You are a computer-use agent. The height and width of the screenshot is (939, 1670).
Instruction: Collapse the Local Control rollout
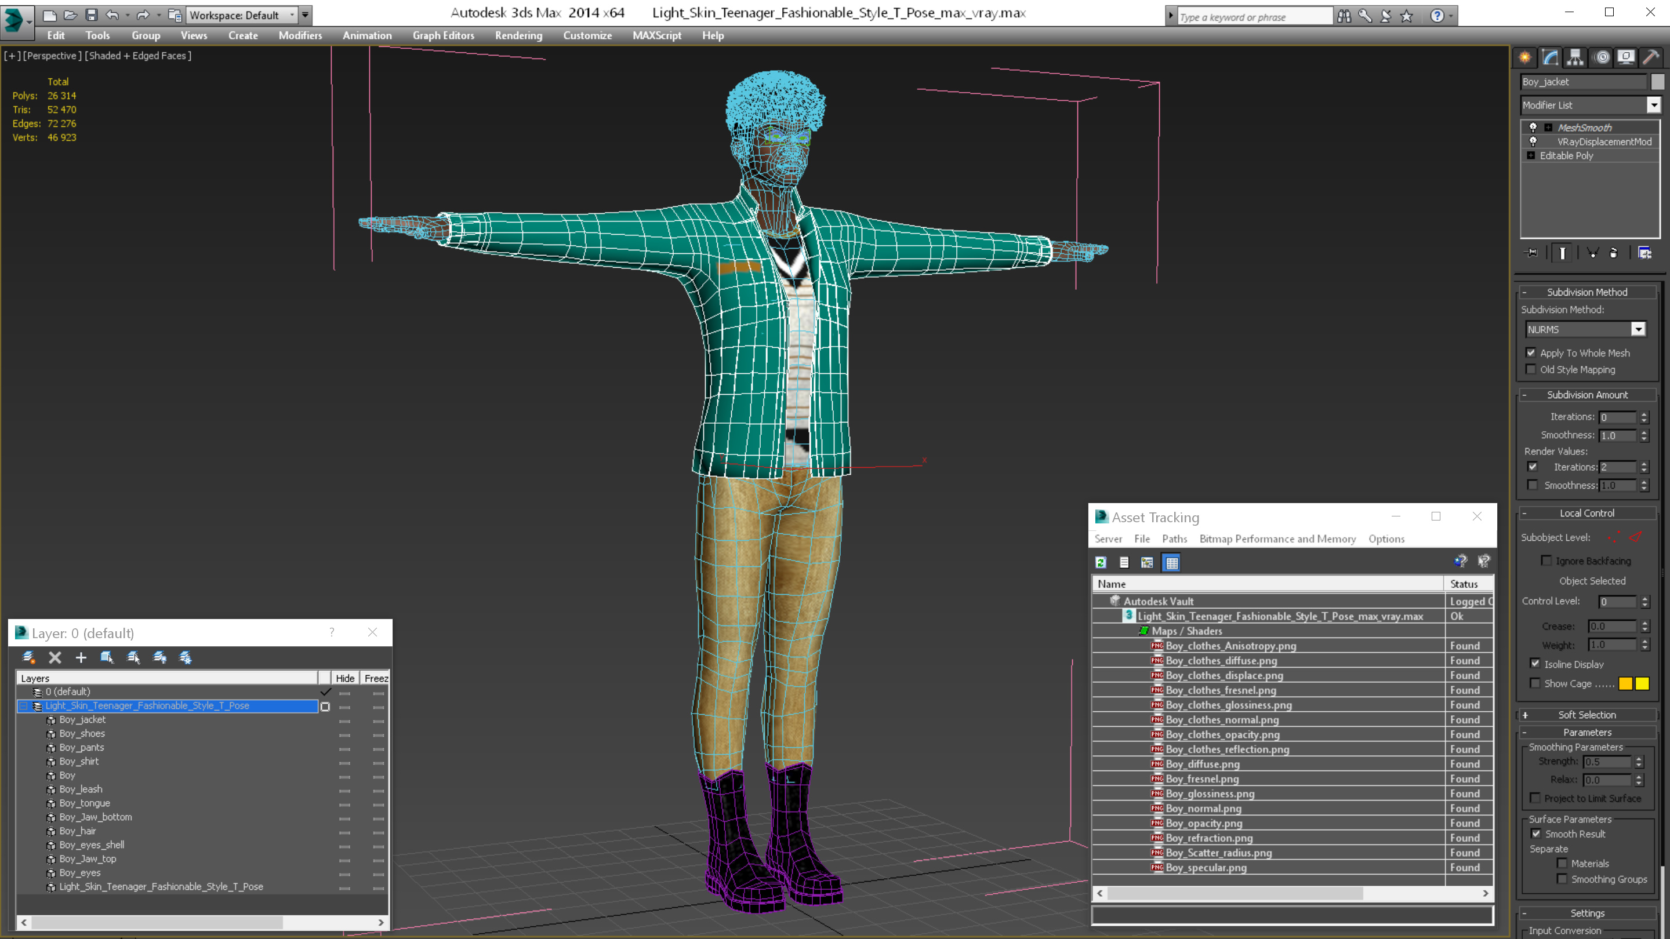click(1587, 512)
